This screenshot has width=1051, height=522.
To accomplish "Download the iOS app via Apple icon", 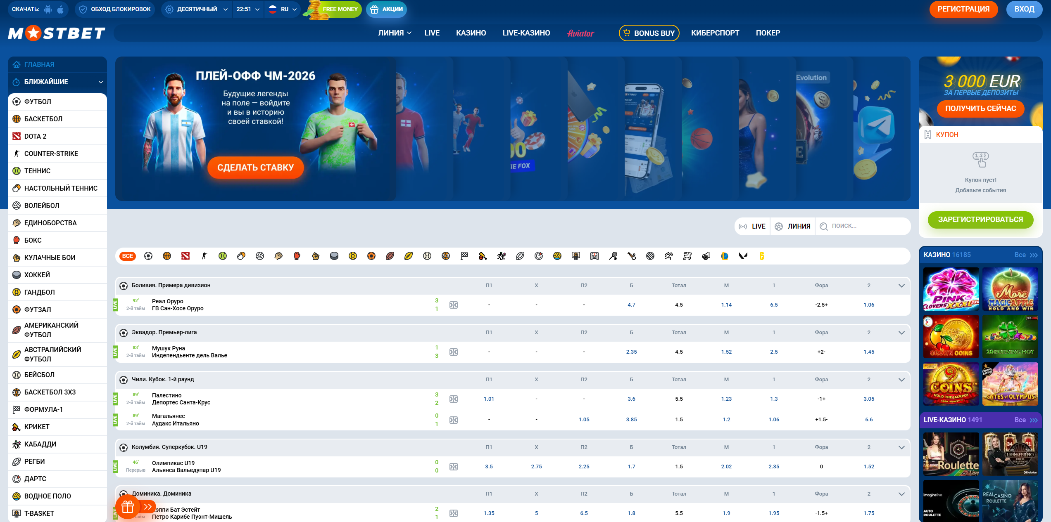I will point(60,9).
